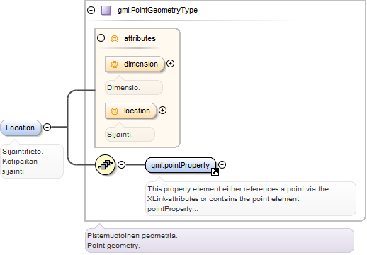The height and width of the screenshot is (255, 367).
Task: Select the Location element node
Action: point(21,127)
